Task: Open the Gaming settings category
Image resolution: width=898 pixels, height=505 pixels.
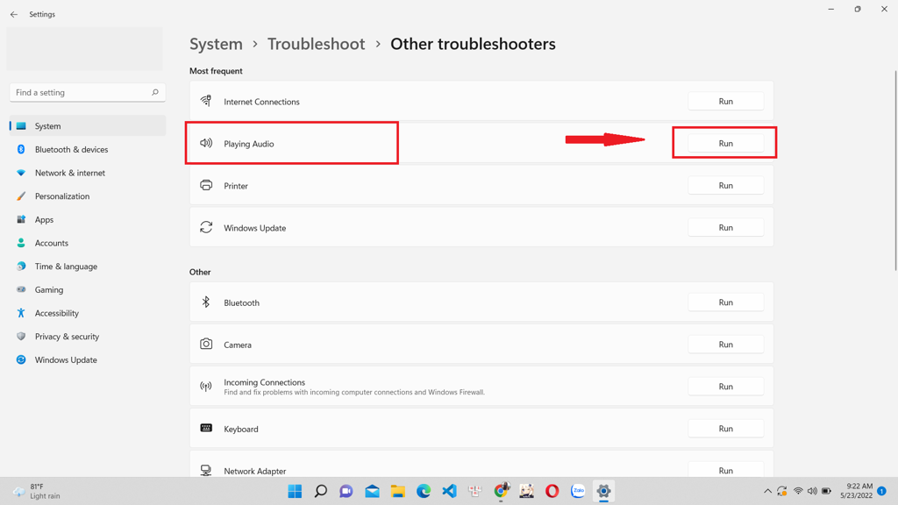Action: [x=88, y=289]
